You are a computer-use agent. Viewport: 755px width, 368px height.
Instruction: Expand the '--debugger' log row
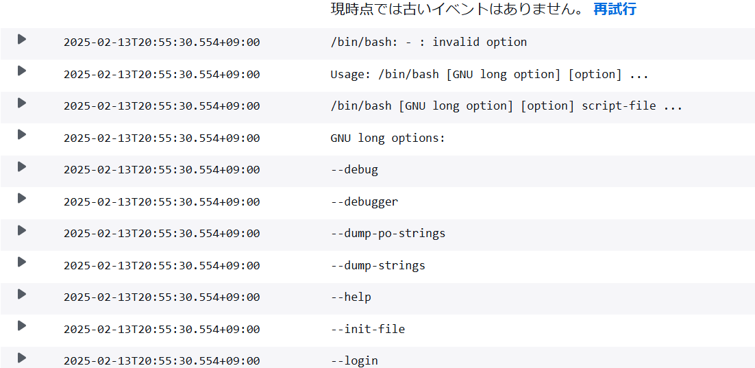coord(22,198)
